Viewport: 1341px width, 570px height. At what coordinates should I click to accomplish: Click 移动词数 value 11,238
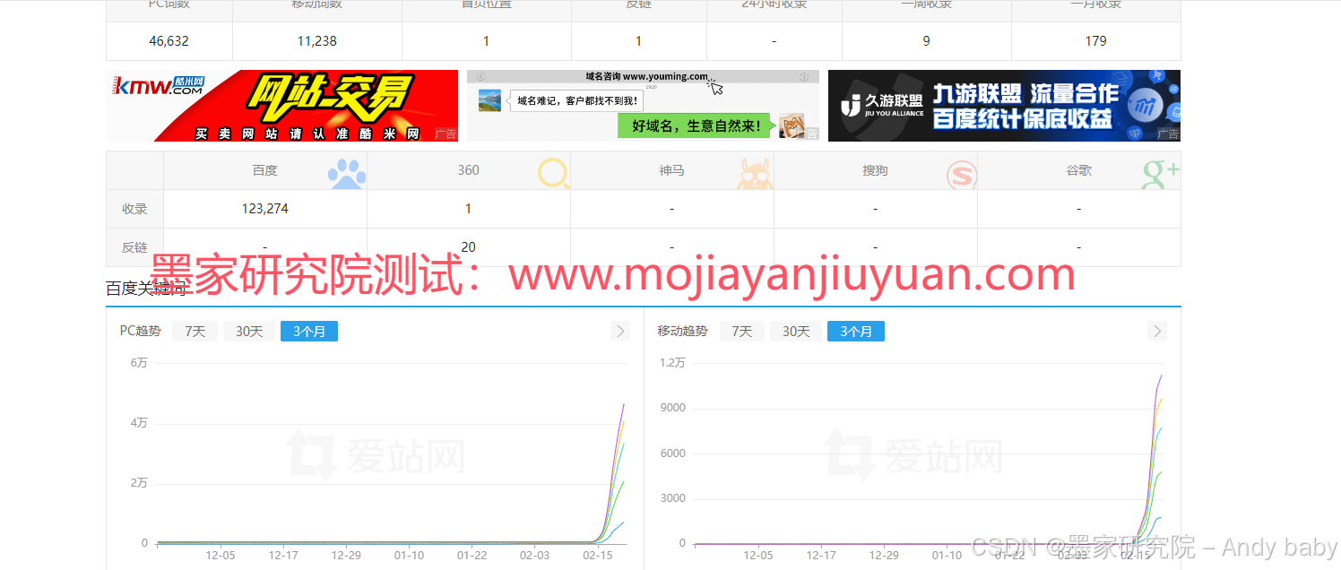point(316,41)
